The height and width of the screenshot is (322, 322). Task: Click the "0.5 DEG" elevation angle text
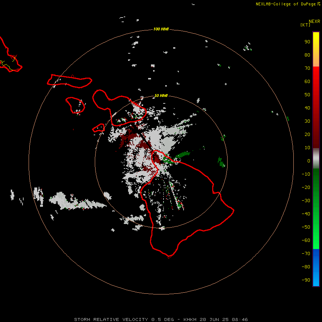[x=163, y=319]
